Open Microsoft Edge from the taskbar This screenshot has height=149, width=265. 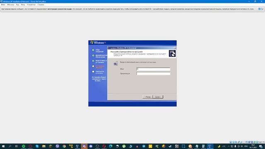pos(111,146)
